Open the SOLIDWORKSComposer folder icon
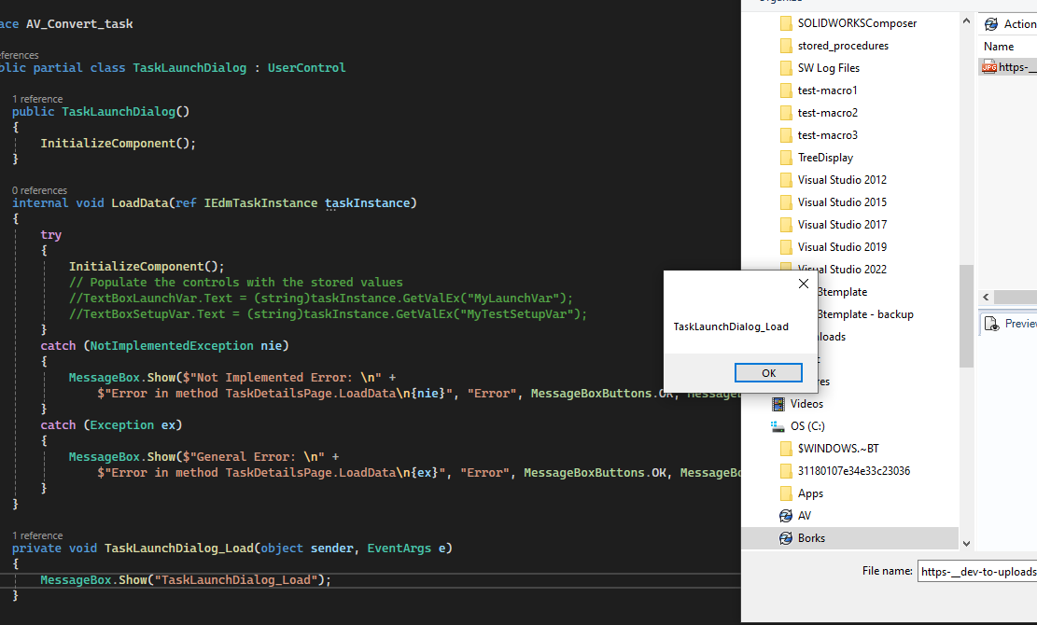This screenshot has width=1037, height=625. 786,23
